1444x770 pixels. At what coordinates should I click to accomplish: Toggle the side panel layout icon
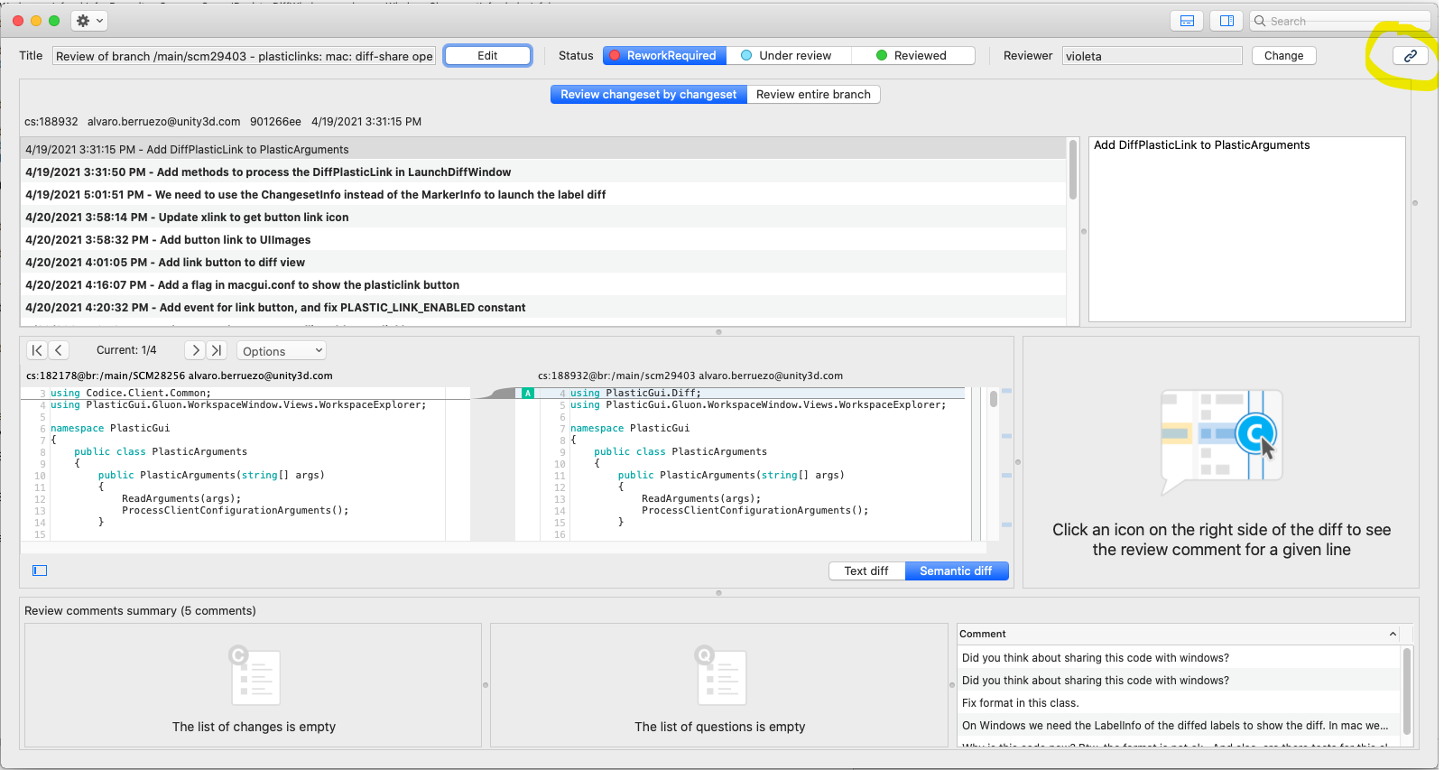click(x=1226, y=21)
